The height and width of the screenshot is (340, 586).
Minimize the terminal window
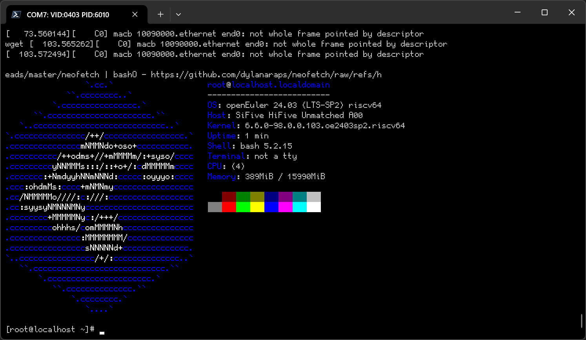[517, 13]
